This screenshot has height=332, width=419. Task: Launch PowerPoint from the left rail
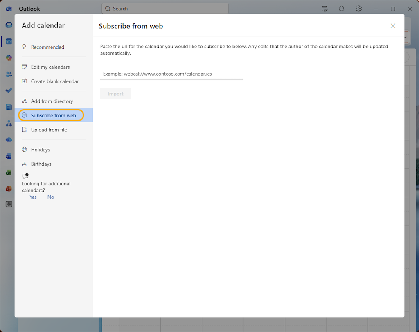pyautogui.click(x=9, y=188)
